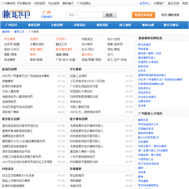This screenshot has width=189, height=189.
Task: Open the 传单派发 listing
Action: [76, 102]
